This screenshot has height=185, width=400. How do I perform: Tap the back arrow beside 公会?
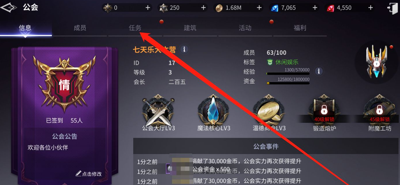tap(9, 8)
